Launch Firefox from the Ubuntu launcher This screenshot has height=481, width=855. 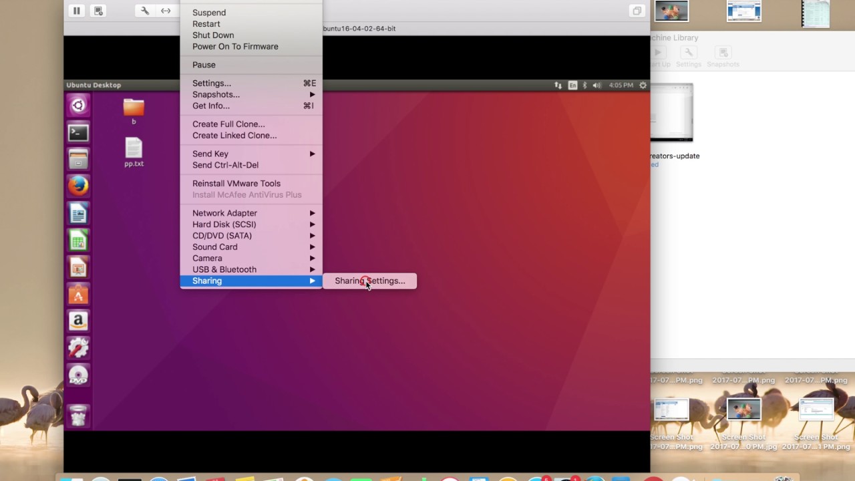point(78,186)
